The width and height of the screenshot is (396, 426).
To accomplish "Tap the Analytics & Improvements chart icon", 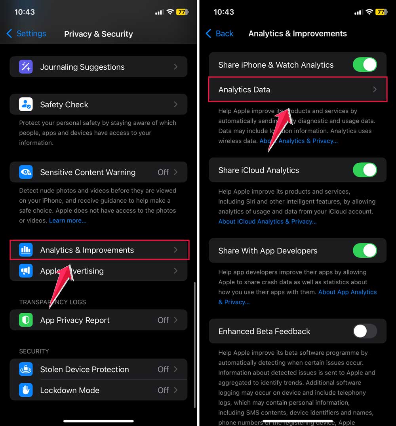I will pyautogui.click(x=26, y=250).
